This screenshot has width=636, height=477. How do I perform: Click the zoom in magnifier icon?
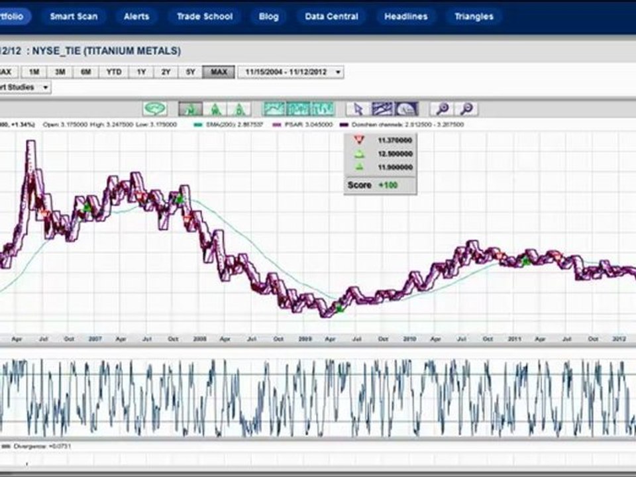coord(442,109)
